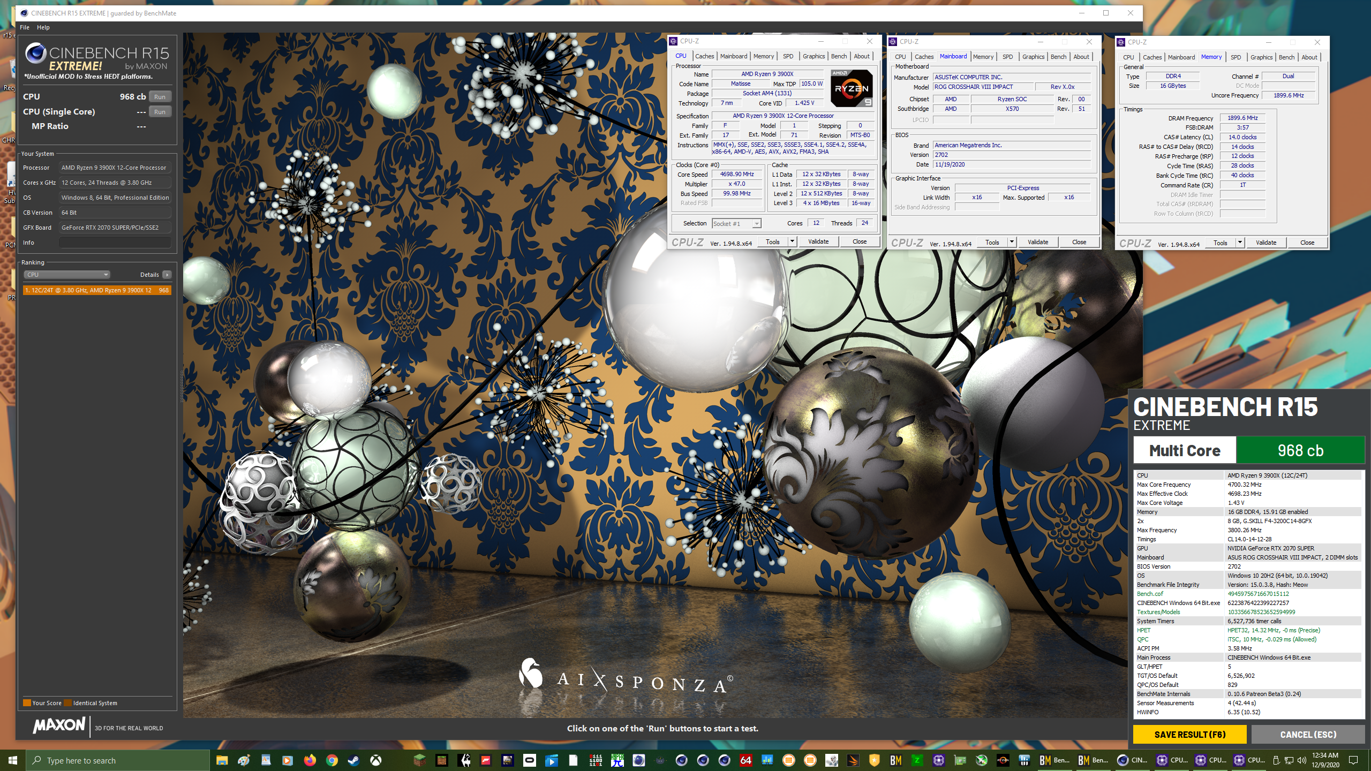This screenshot has height=771, width=1371.
Task: Open the Help menu in Cinebench
Action: (43, 27)
